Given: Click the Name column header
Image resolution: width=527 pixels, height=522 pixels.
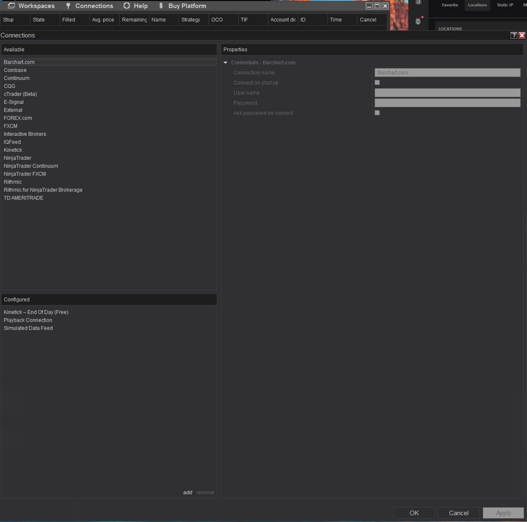Looking at the screenshot, I should tap(164, 20).
